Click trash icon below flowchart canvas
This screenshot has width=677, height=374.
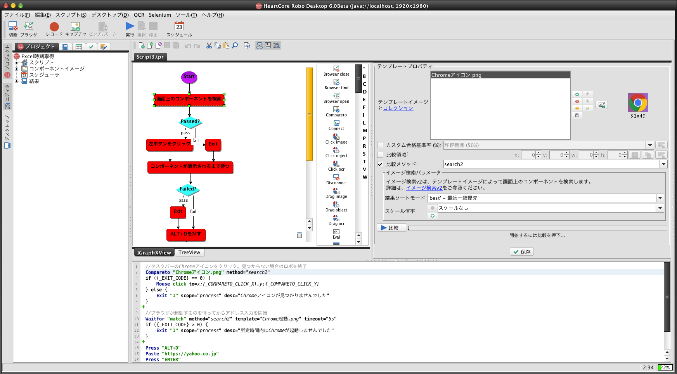click(300, 235)
